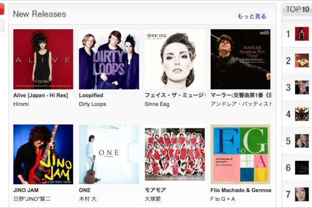The image size is (312, 208).
Task: Select the モアモア album cover
Action: [x=175, y=155]
